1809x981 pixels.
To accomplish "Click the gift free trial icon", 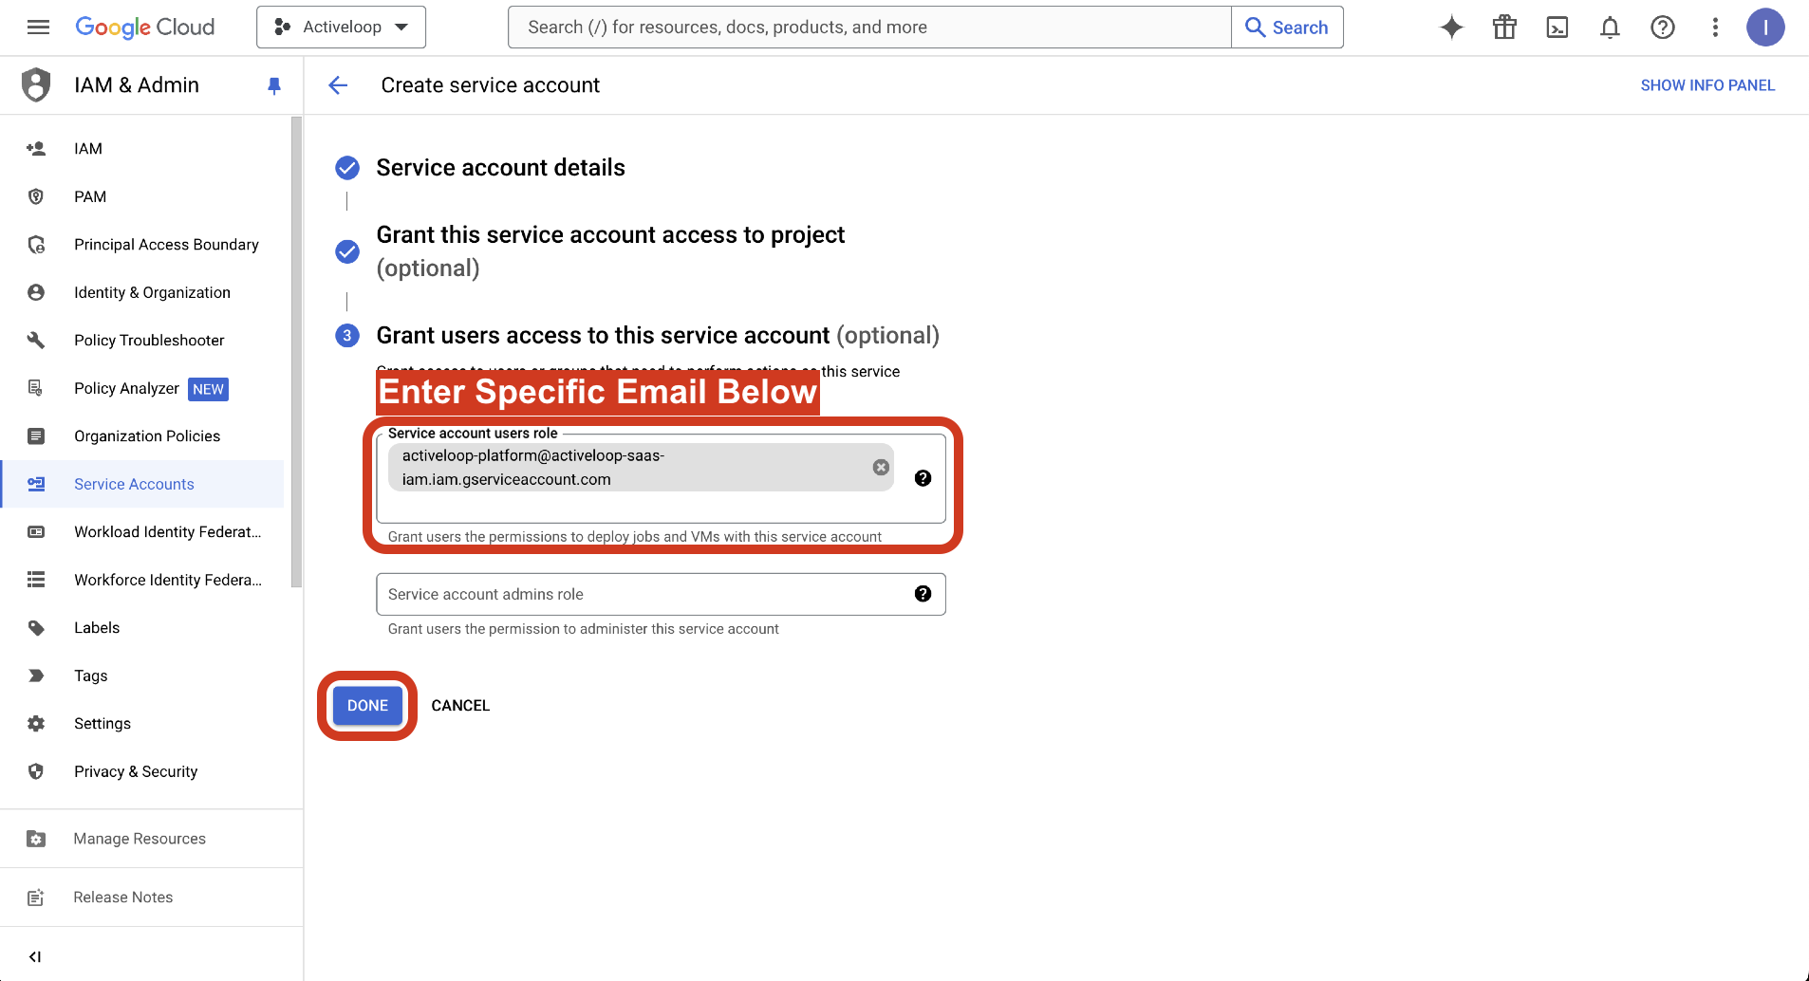I will pos(1504,28).
